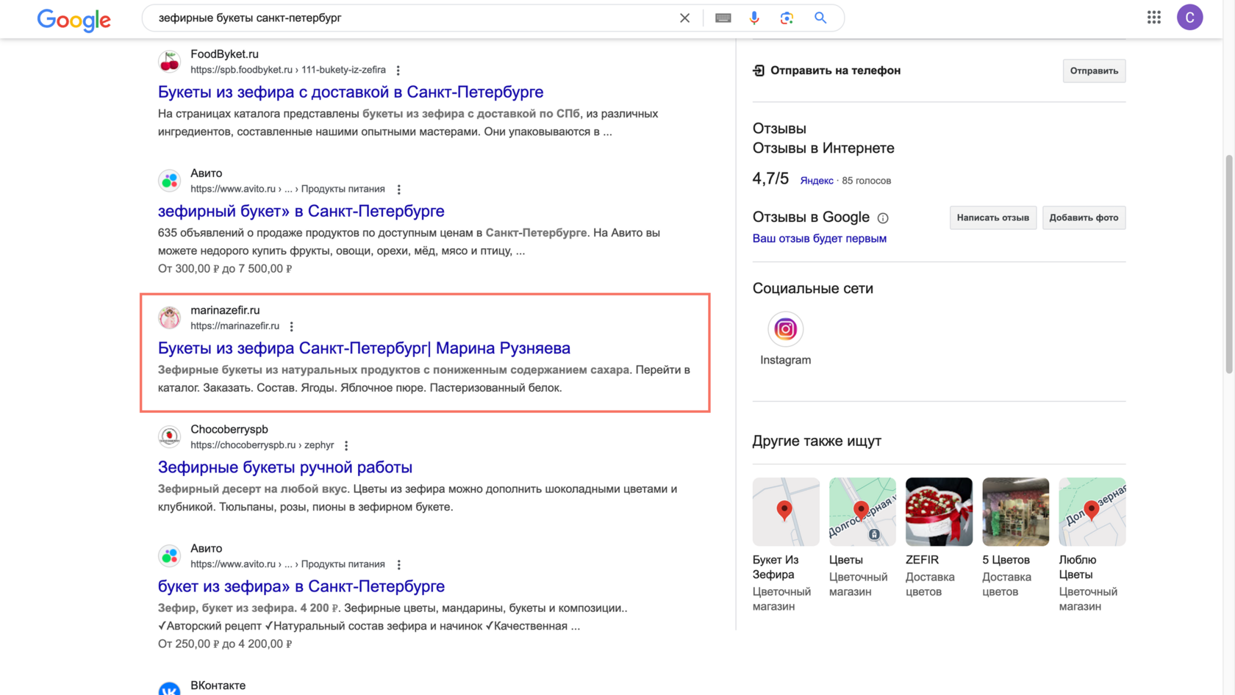Click the От 300,00 ₽ до 7 500,00 ₽ price range
The width and height of the screenshot is (1235, 695).
tap(225, 269)
